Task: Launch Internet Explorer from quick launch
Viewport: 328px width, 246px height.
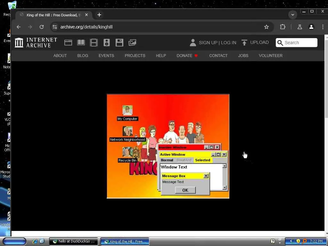Action: [35, 242]
